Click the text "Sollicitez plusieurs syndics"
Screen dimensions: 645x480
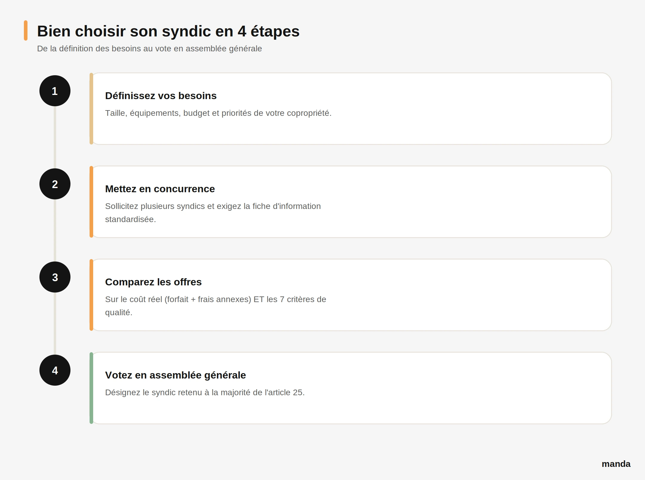pyautogui.click(x=155, y=206)
